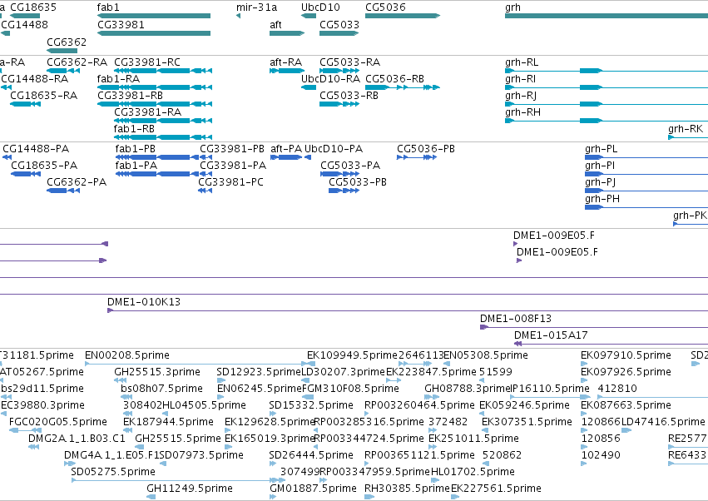Screen dimensions: 708x501
Task: Select protein CG5033-PA
Action: (x=340, y=174)
